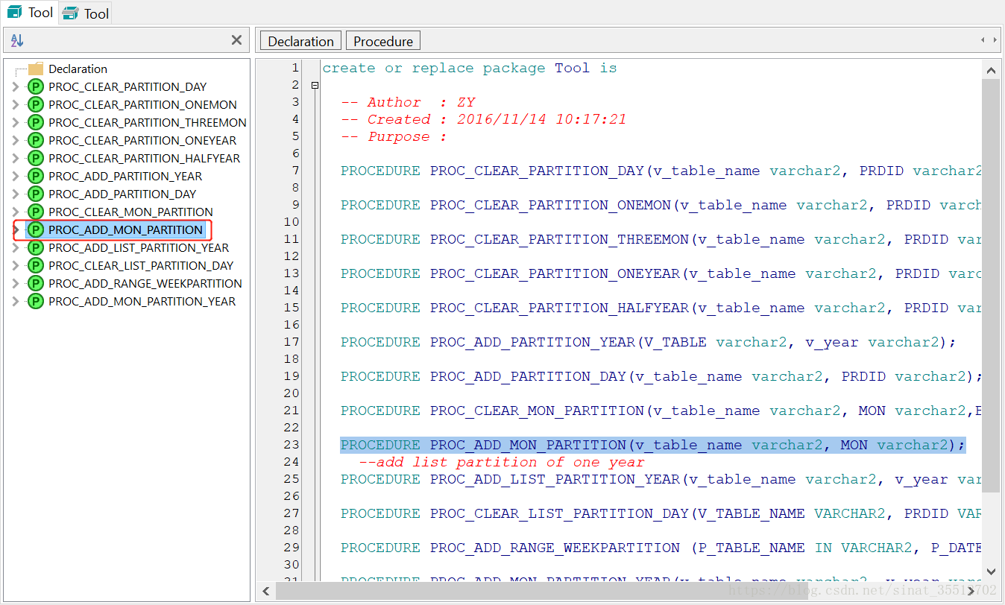
Task: Click green P icon of PROC_CLEAR_PARTITION_HALFYEAR
Action: pos(35,158)
